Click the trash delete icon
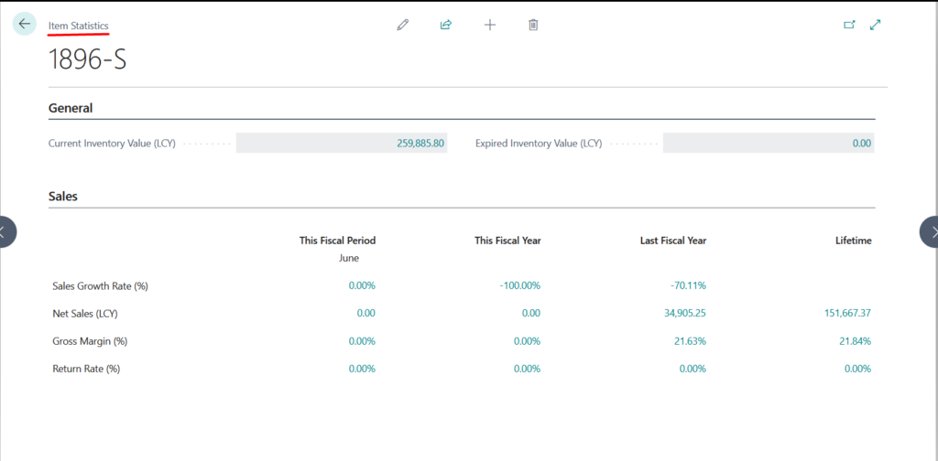Image resolution: width=938 pixels, height=461 pixels. (533, 25)
